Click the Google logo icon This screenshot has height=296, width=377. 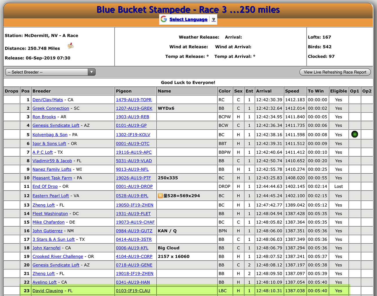164,19
